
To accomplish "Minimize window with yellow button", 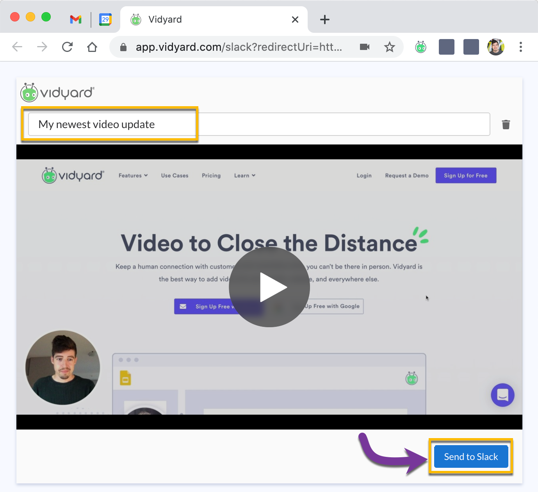I will tap(30, 17).
